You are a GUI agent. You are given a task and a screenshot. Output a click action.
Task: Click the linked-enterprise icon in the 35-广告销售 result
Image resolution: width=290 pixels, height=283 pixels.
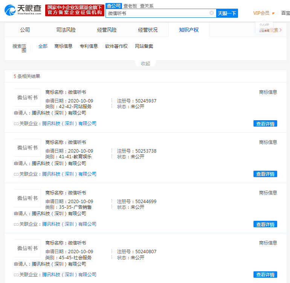coord(16,225)
